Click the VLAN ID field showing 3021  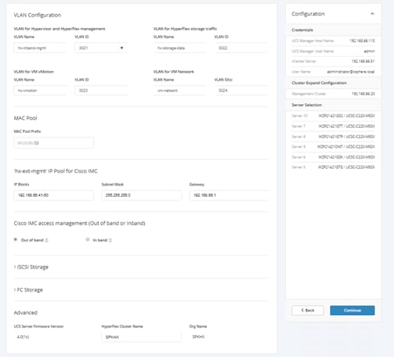[100, 48]
